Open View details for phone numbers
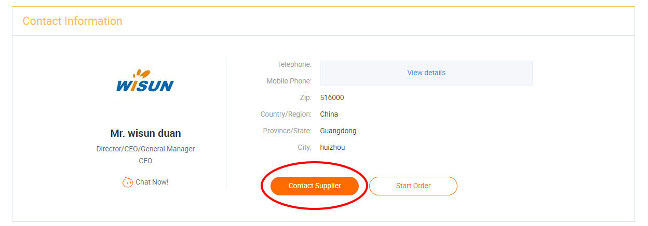Image resolution: width=648 pixels, height=226 pixels. point(426,73)
